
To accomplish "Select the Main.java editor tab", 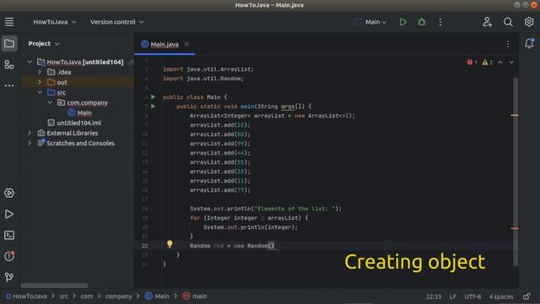I will click(x=165, y=44).
